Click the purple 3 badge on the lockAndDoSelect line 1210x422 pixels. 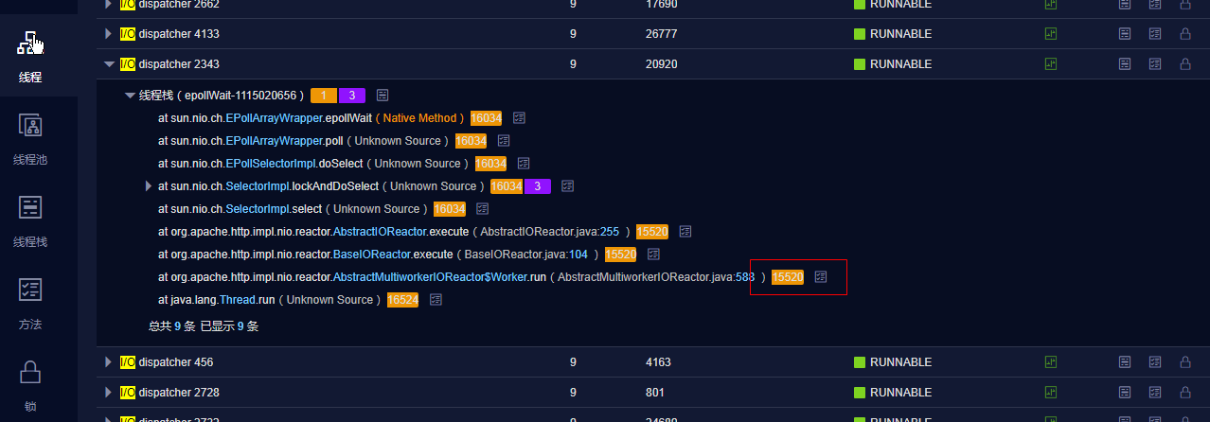click(538, 186)
